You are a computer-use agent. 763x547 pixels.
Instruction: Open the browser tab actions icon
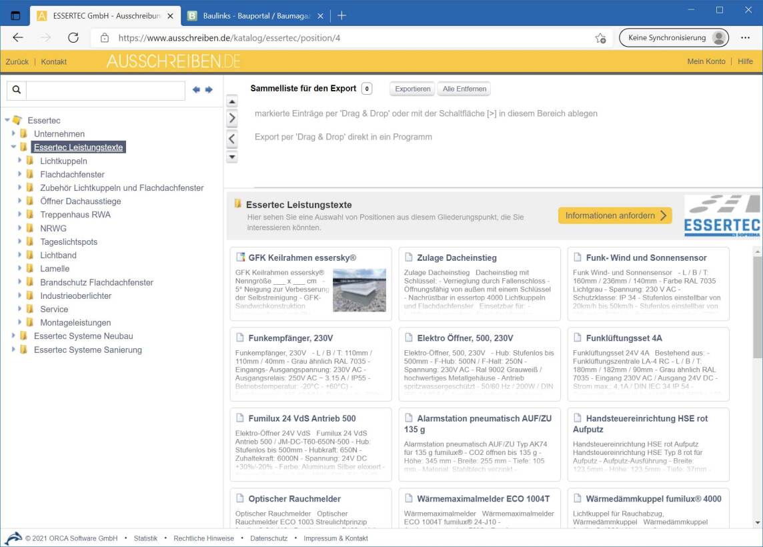(x=15, y=15)
